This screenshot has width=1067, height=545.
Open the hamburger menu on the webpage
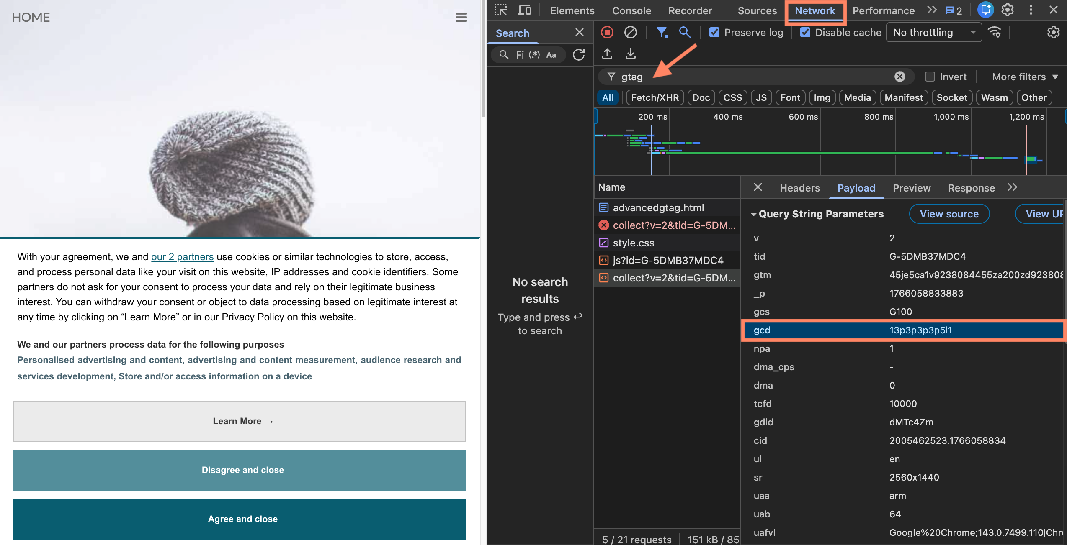coord(461,17)
